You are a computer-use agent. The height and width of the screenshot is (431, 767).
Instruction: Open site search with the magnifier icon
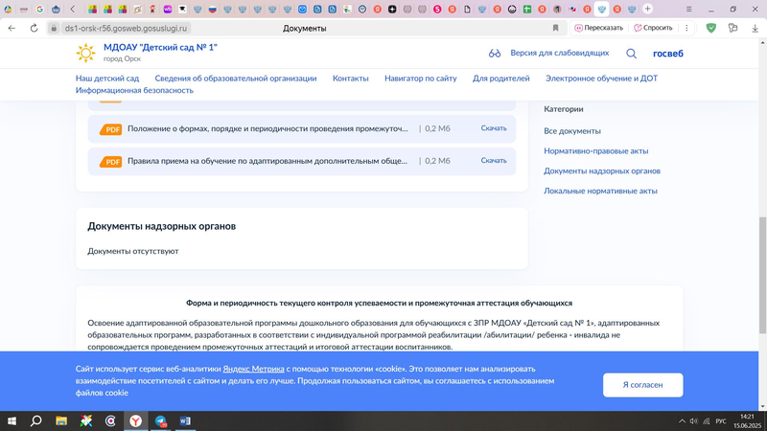[632, 54]
